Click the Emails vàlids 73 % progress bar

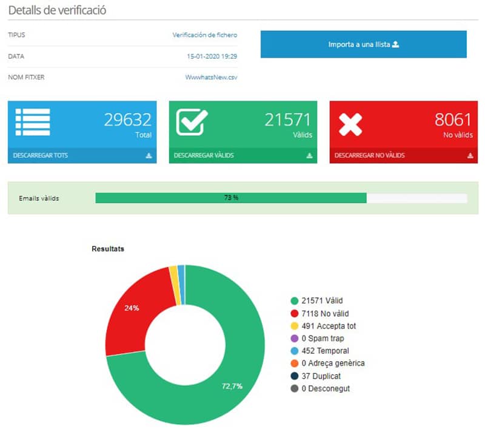point(281,198)
